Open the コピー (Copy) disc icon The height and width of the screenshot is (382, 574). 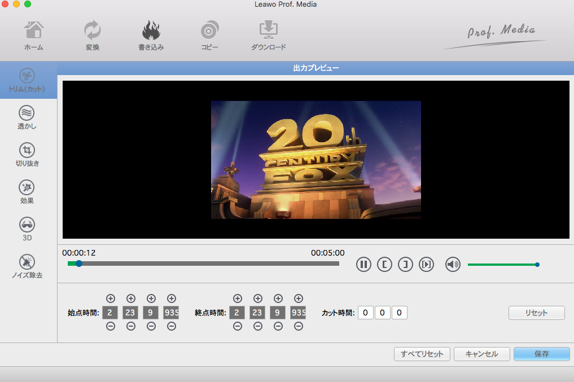pyautogui.click(x=209, y=31)
